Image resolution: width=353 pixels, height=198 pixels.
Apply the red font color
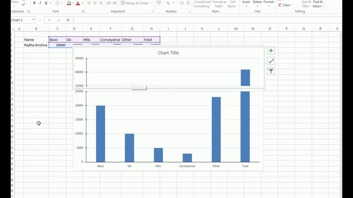coord(78,3)
